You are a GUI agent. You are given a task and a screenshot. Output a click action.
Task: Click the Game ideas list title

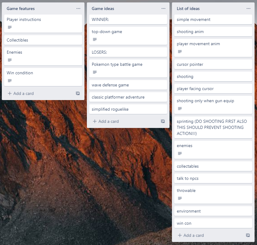(x=103, y=8)
